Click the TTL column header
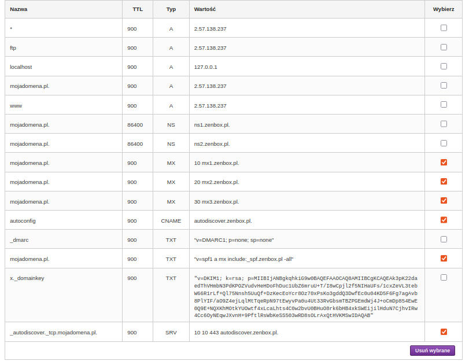Image resolution: width=469 pixels, height=361 pixels. [x=138, y=9]
